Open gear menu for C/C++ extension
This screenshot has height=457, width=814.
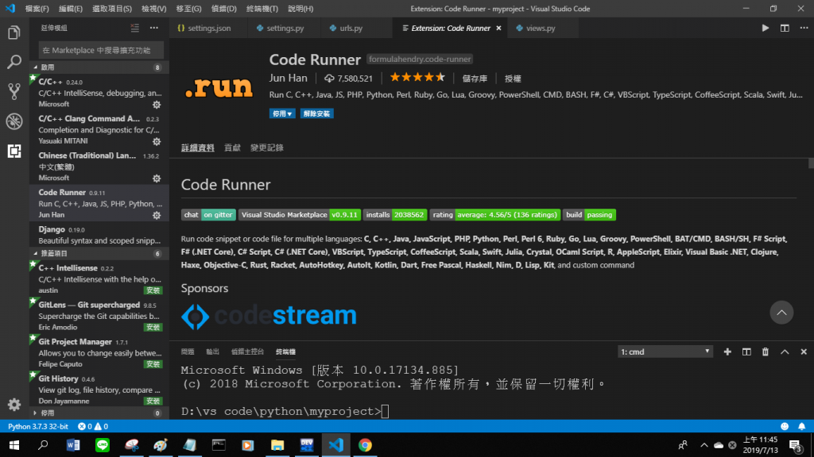(157, 105)
